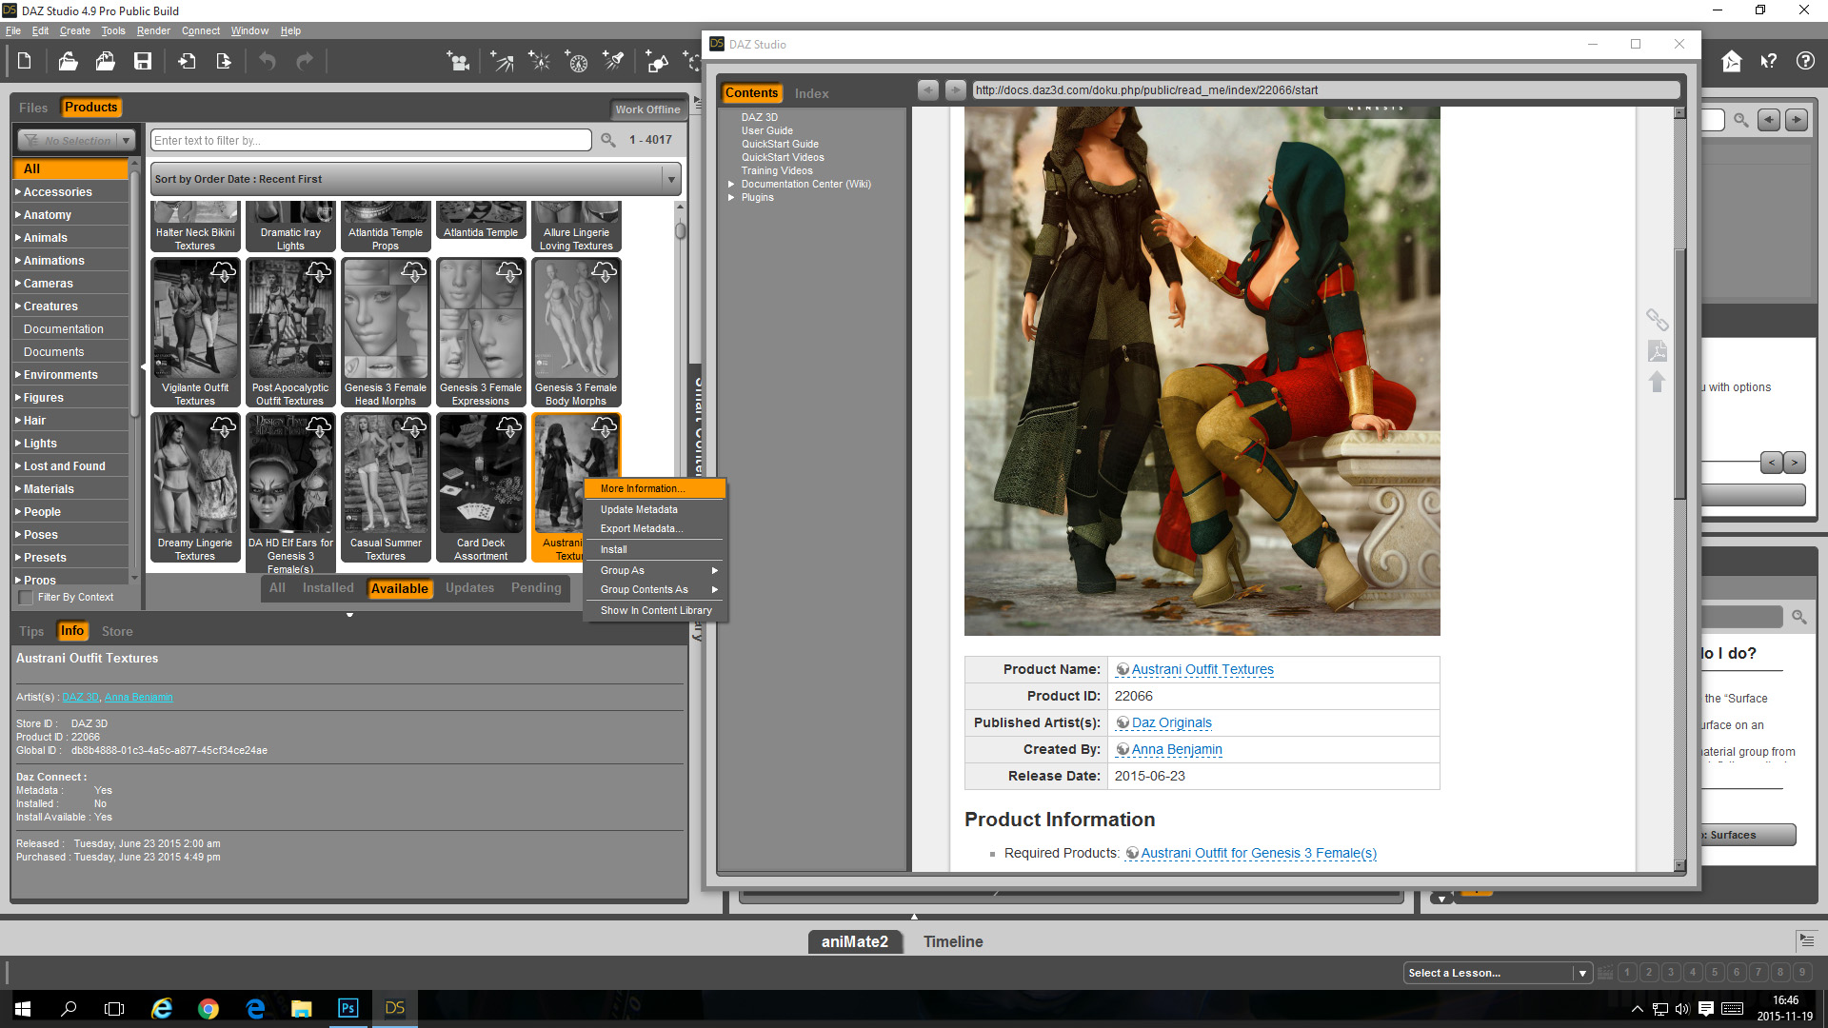Switch filter to Pending products
This screenshot has height=1028, width=1828.
coord(536,588)
